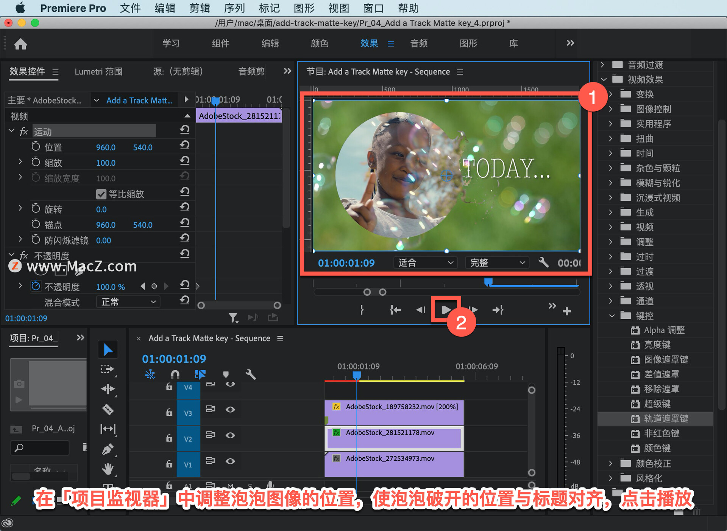The image size is (727, 531).
Task: Expand the Scale property
Action: 20,161
